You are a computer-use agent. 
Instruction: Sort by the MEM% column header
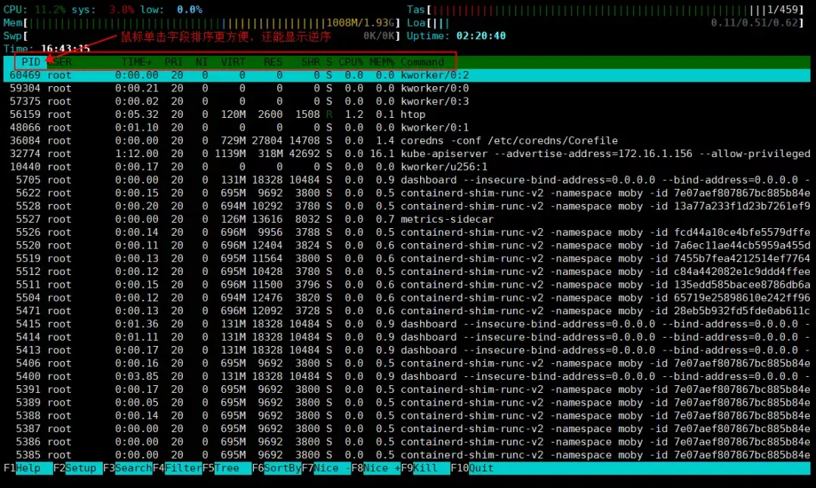[382, 62]
